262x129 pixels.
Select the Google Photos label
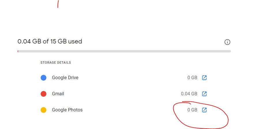click(67, 110)
